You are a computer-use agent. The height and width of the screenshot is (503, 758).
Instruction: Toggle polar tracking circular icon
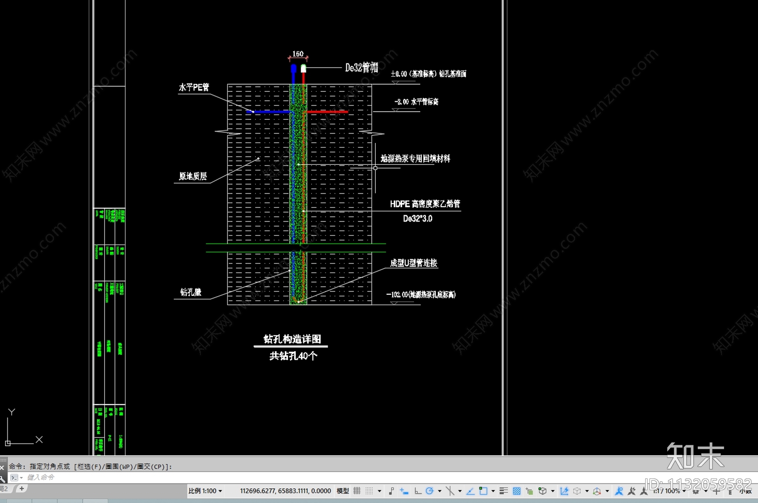tap(430, 491)
